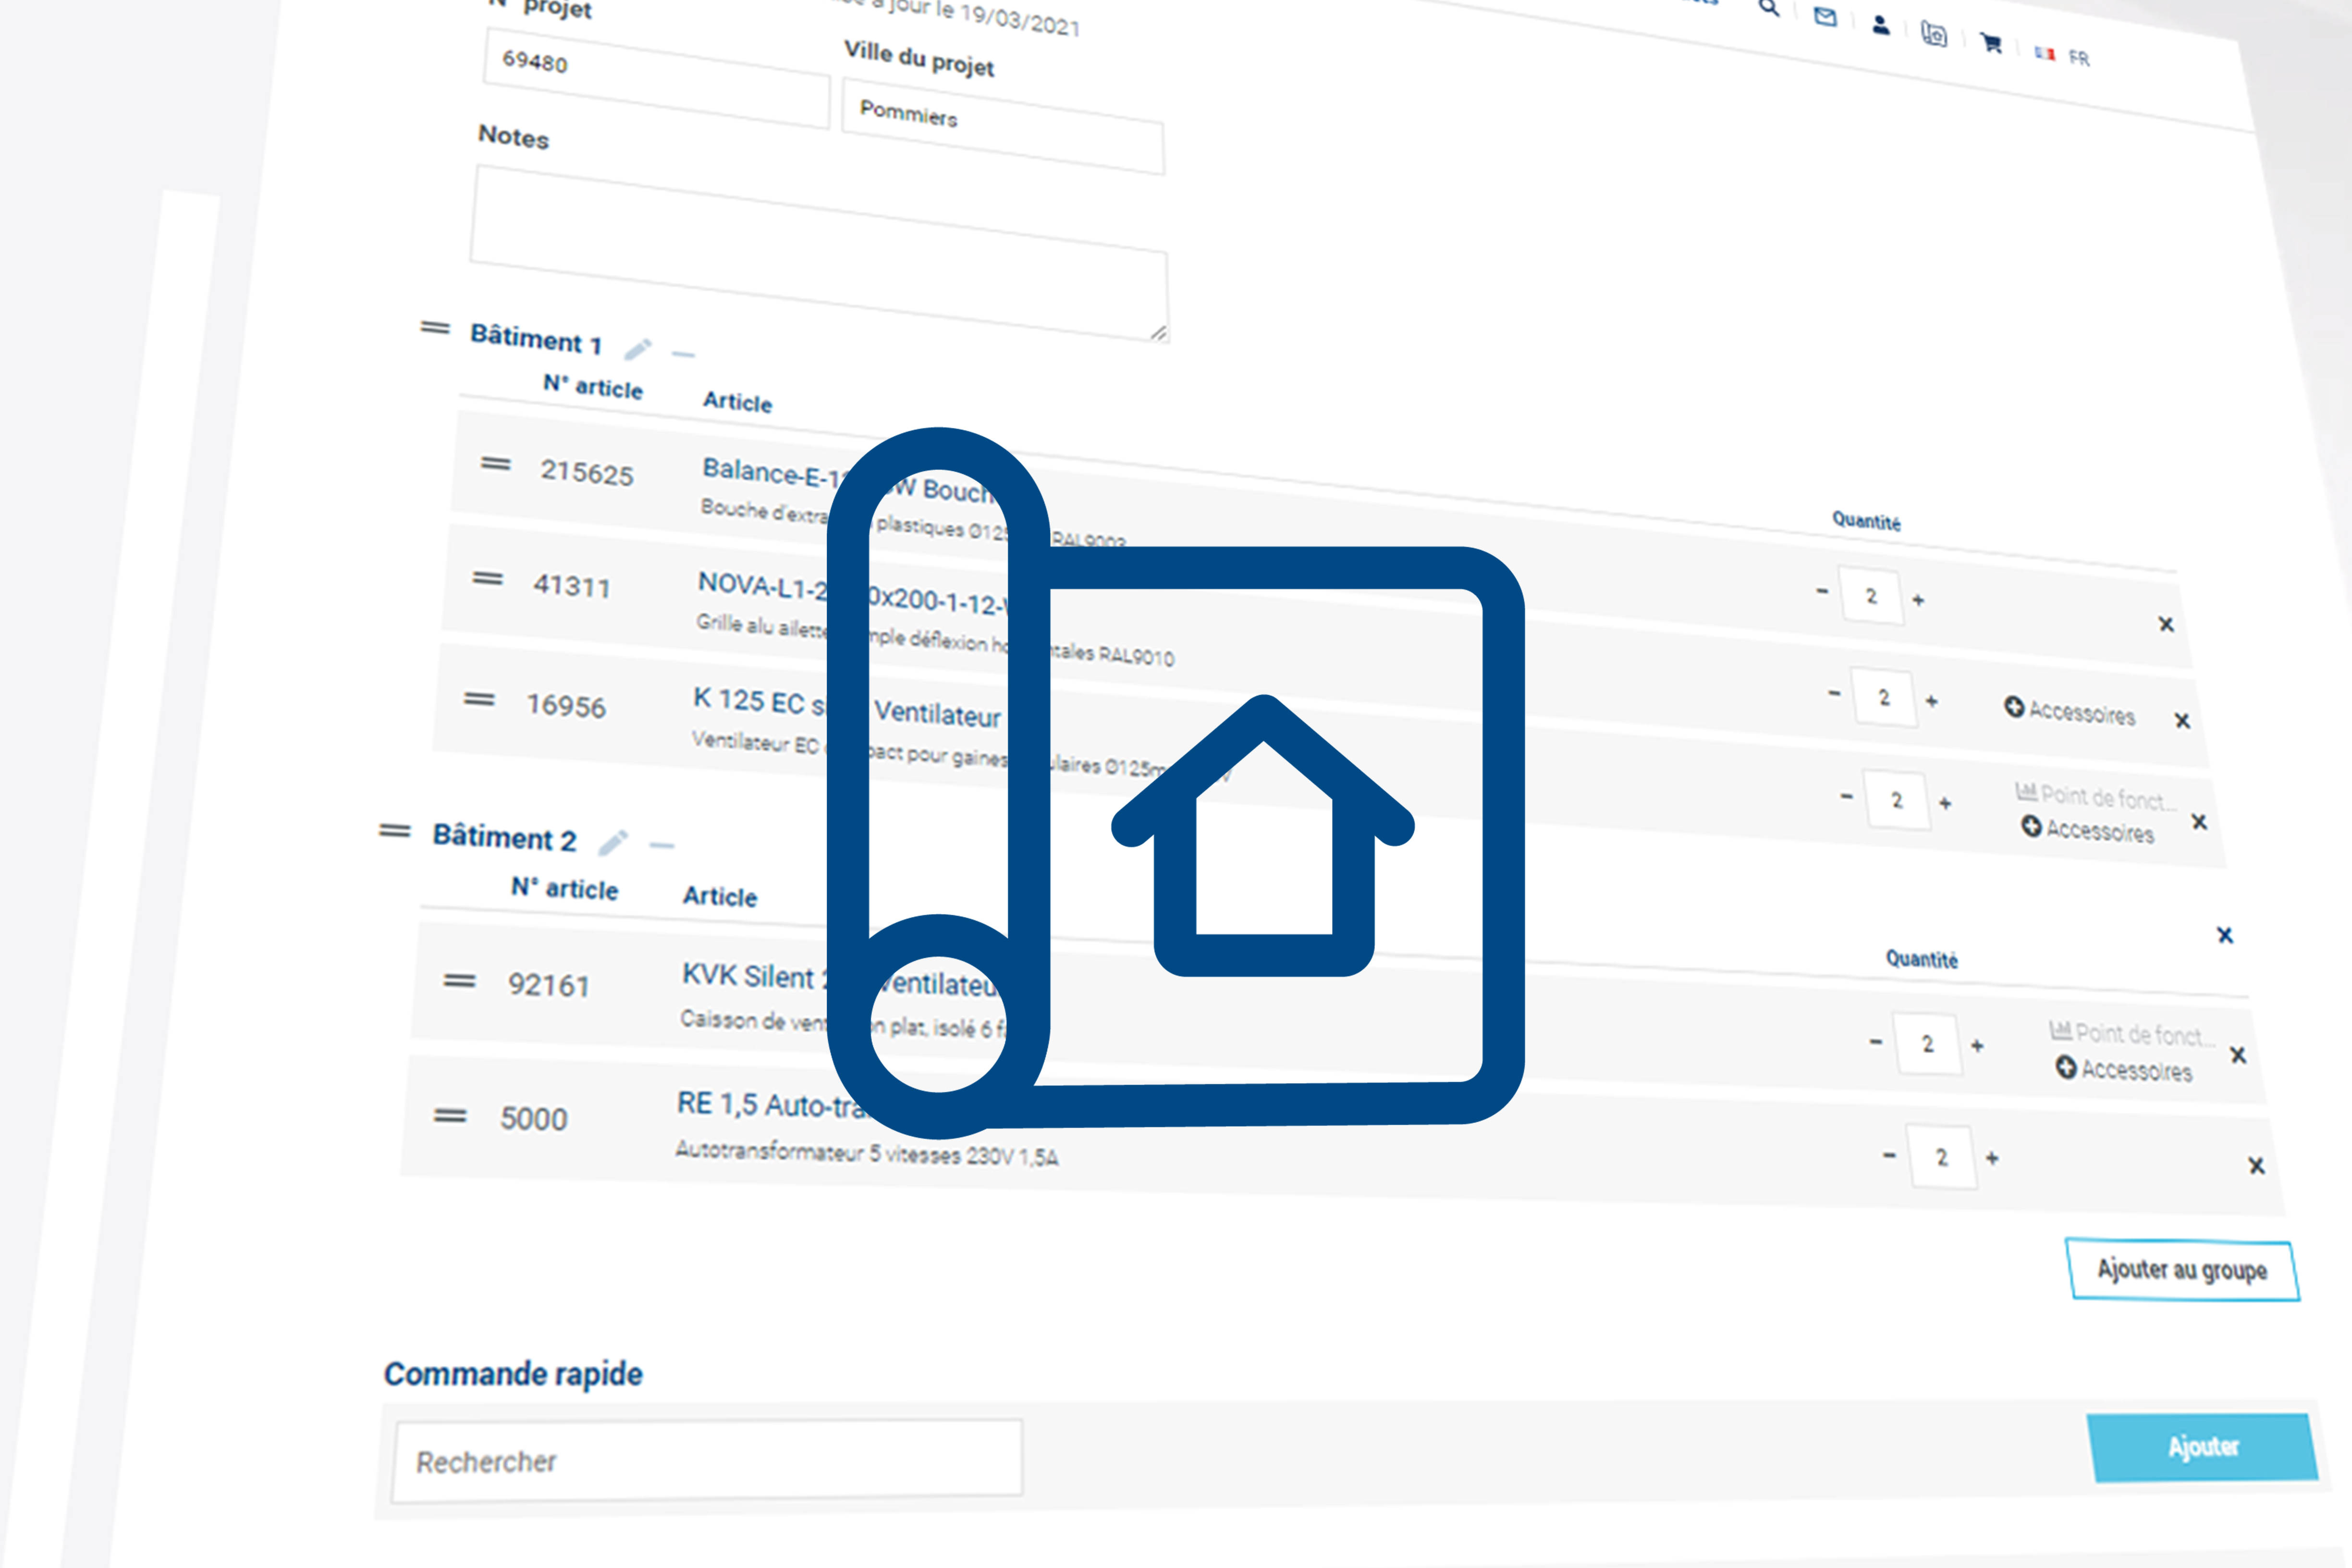Collapse the Bâtiment 2 section
The height and width of the screenshot is (1568, 2352).
[x=660, y=846]
